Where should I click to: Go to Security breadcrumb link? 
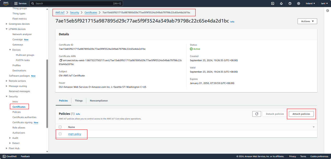[x=75, y=12]
